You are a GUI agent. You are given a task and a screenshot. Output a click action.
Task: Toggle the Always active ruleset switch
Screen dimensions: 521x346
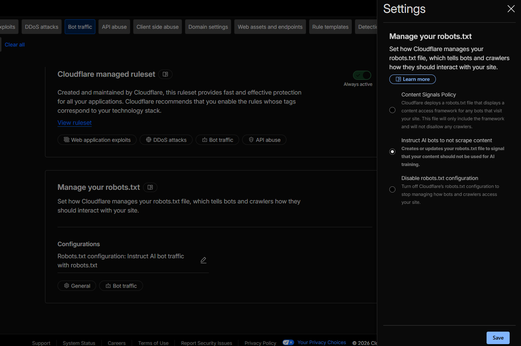click(x=362, y=75)
